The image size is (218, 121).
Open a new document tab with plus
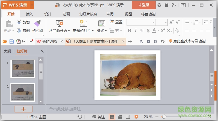130,42
